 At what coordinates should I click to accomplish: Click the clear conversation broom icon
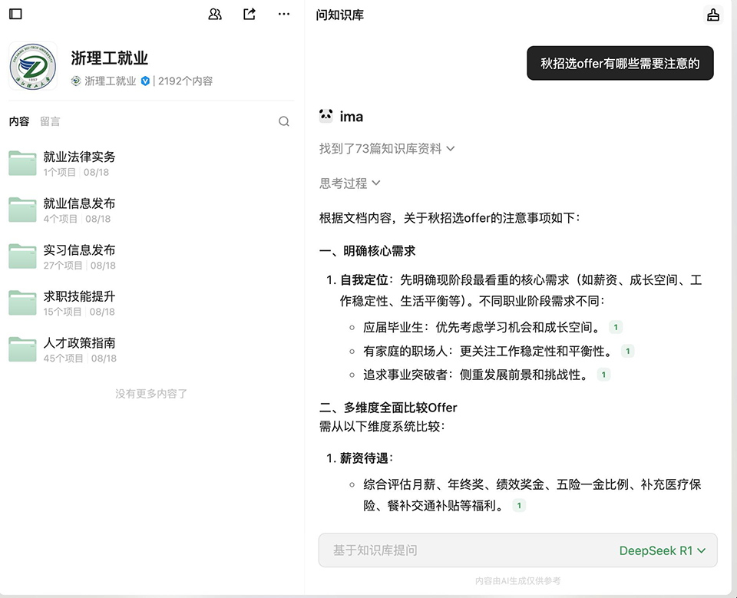point(713,15)
